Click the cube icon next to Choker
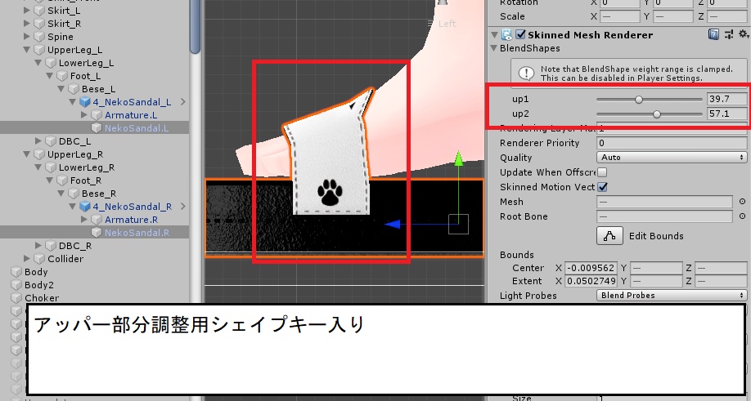 pyautogui.click(x=16, y=298)
